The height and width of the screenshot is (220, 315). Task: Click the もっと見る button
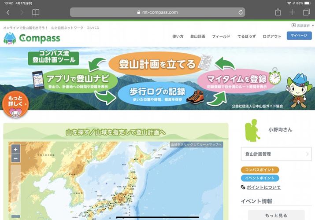tap(276, 215)
